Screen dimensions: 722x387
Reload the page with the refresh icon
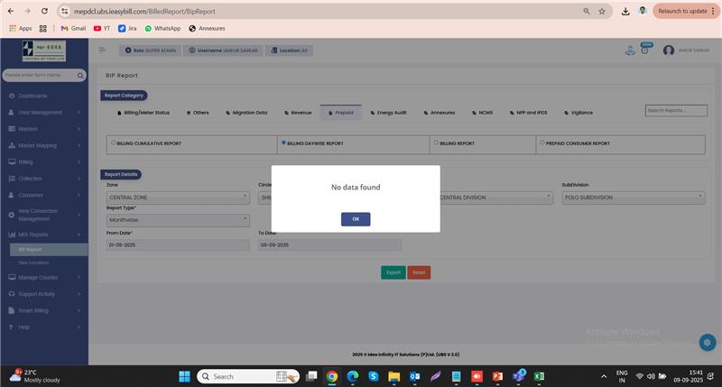click(x=44, y=11)
